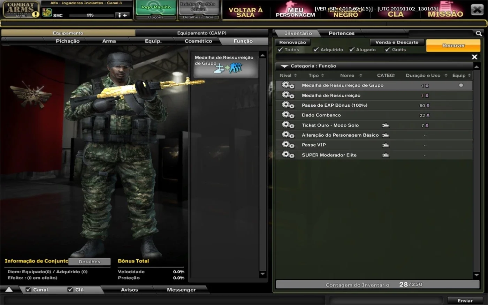Click gear icon of Passe VIP

pos(288,145)
